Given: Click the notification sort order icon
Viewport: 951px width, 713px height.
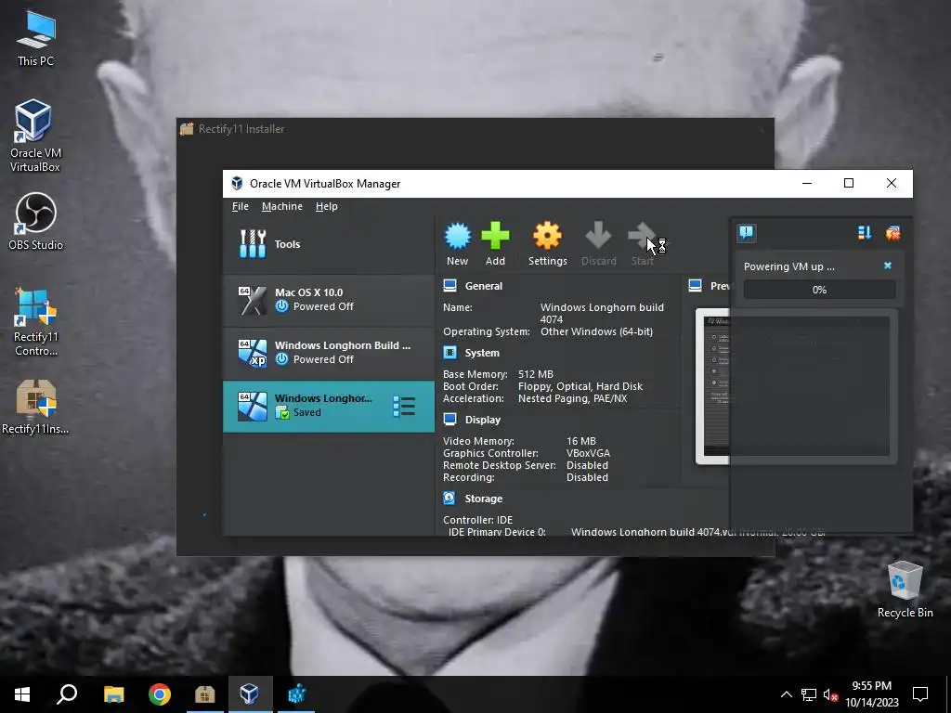Looking at the screenshot, I should (865, 233).
